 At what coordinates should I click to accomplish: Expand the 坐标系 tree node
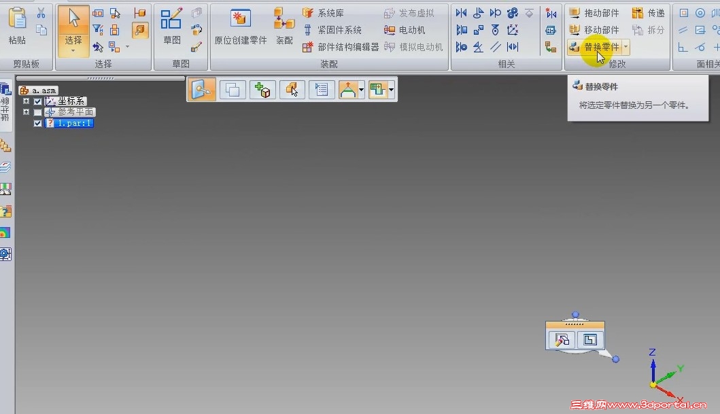coord(26,101)
